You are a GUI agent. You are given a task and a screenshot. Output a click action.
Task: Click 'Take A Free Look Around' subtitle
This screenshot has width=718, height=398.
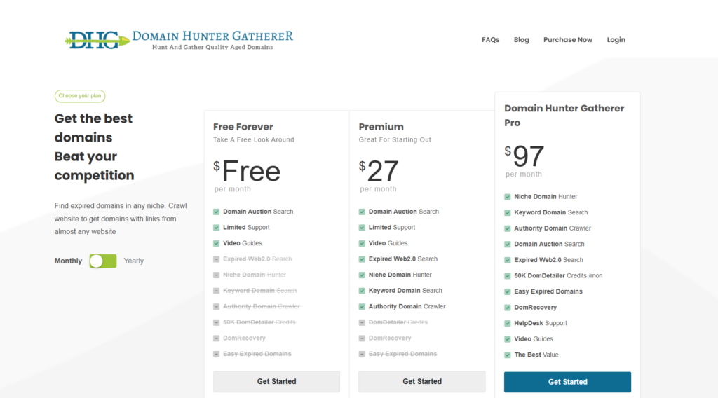click(254, 139)
